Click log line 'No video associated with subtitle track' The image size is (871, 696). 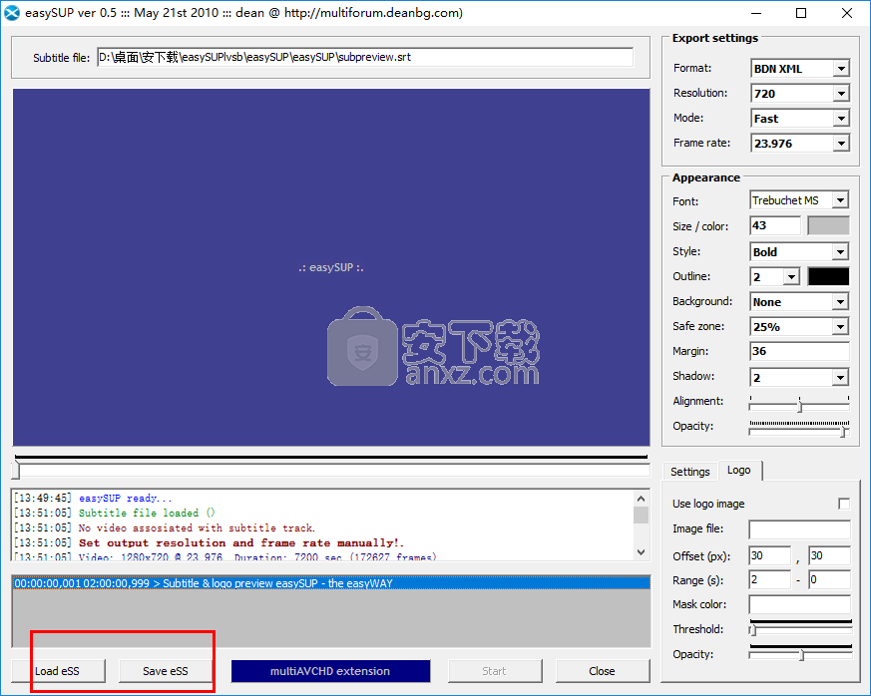[x=197, y=527]
